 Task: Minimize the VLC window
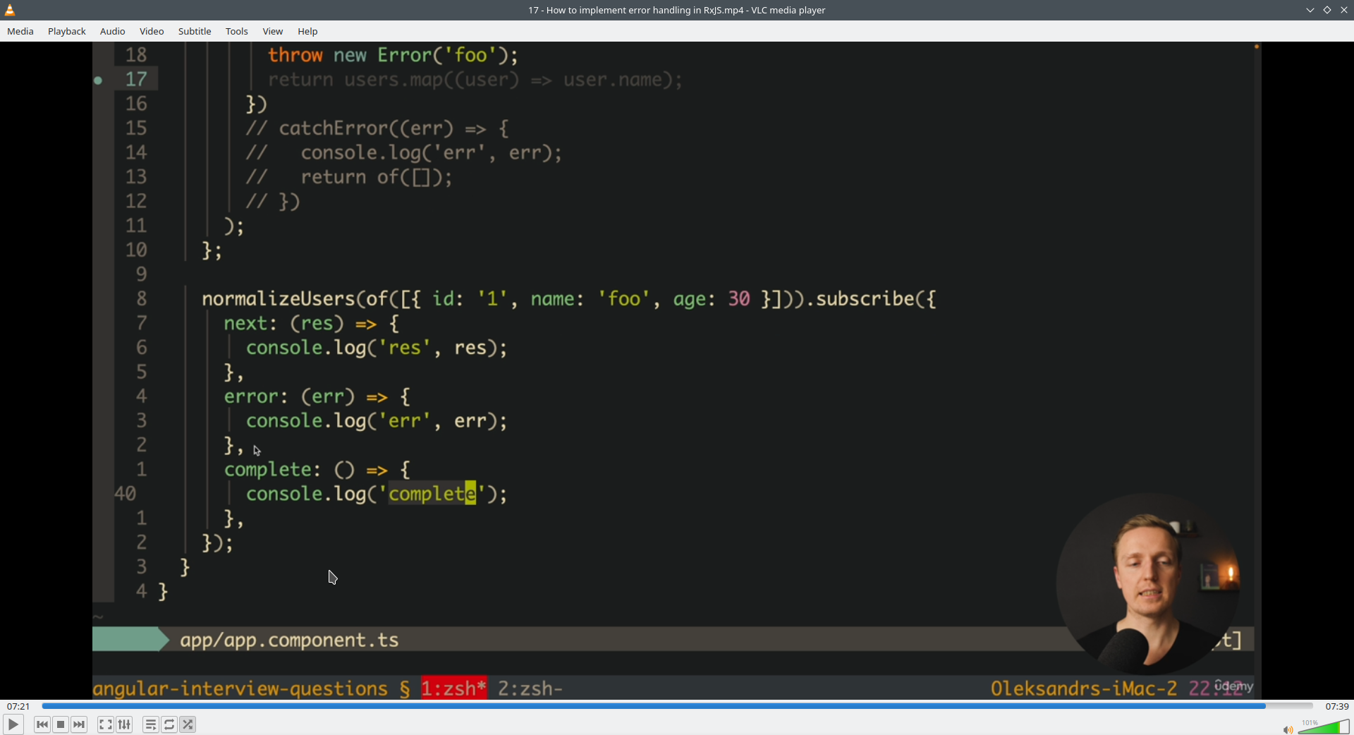(1310, 10)
